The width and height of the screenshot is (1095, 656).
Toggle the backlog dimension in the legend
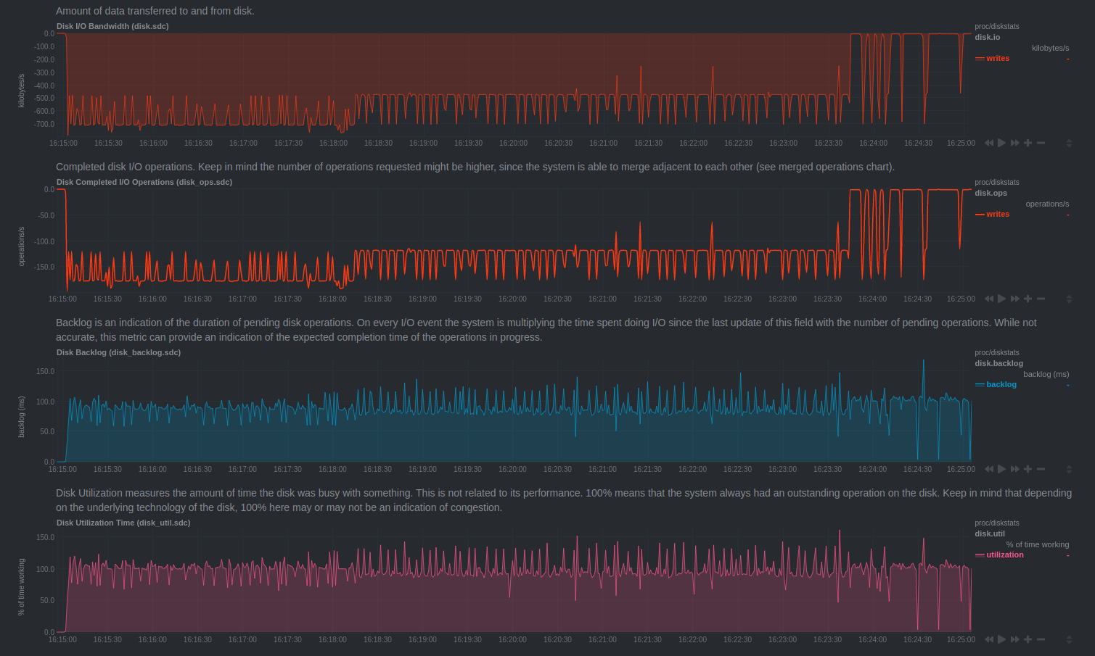[1001, 384]
